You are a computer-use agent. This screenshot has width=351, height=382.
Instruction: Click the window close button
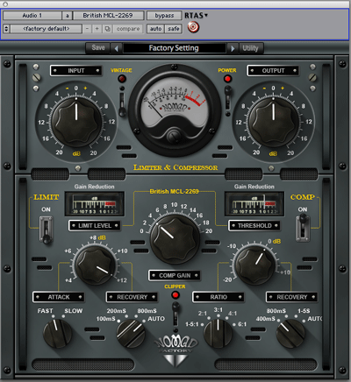(x=5, y=4)
